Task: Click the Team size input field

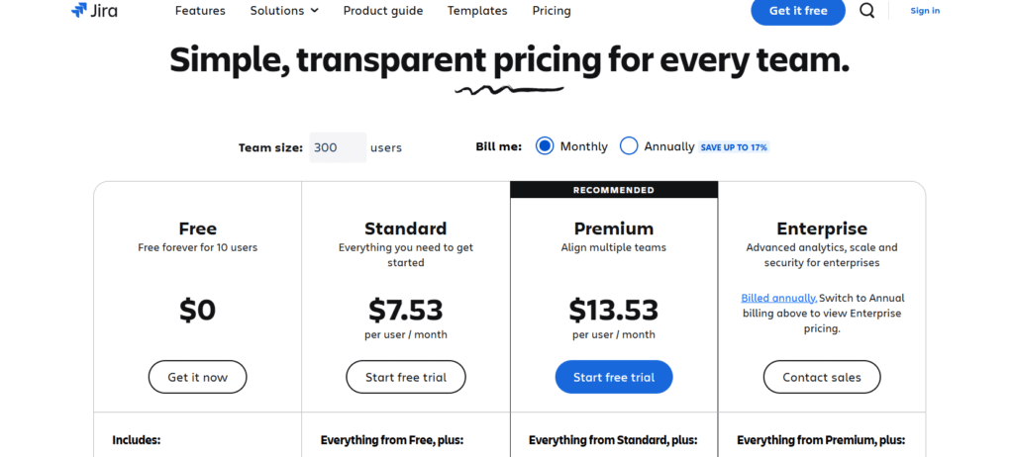Action: point(338,147)
